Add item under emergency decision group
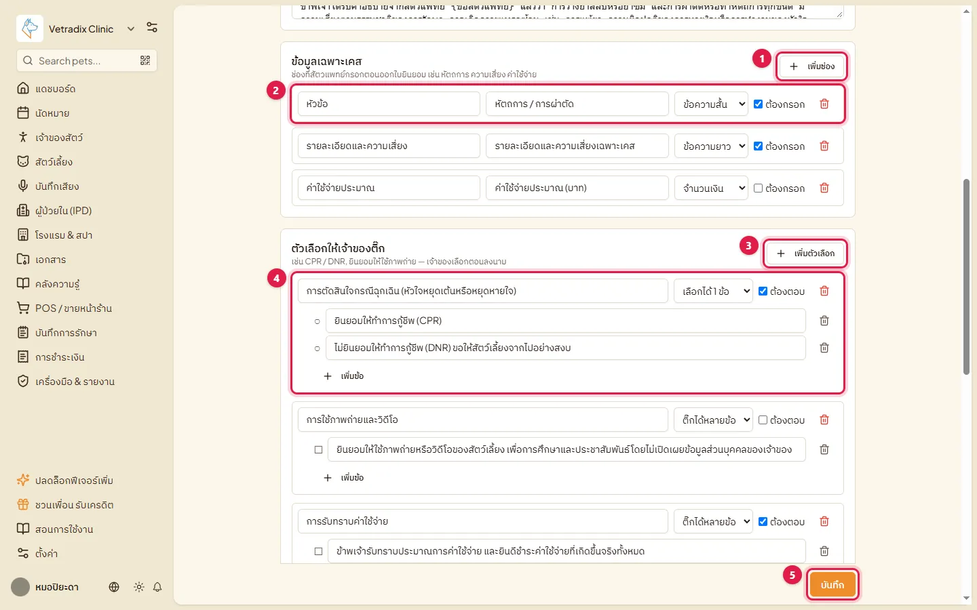Screen dimensions: 977x610 pyautogui.click(x=344, y=376)
